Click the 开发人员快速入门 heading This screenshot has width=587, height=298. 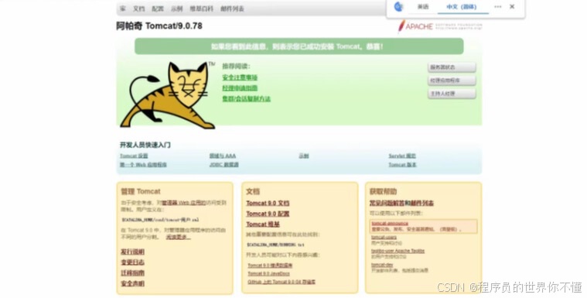[145, 145]
